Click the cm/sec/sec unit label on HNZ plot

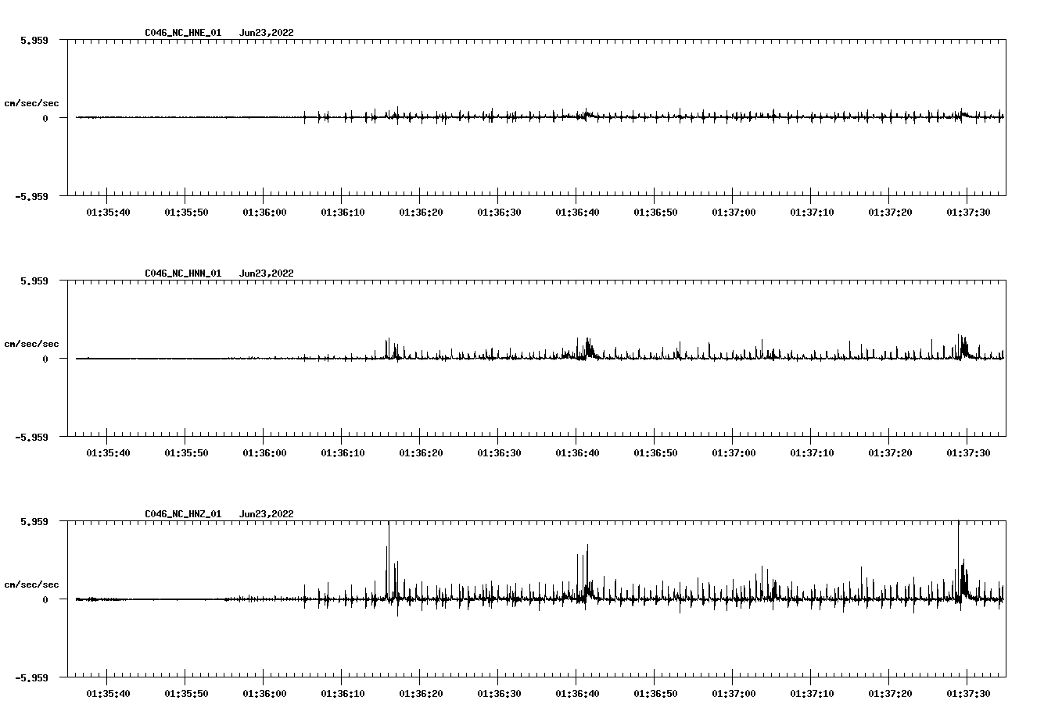(x=31, y=584)
